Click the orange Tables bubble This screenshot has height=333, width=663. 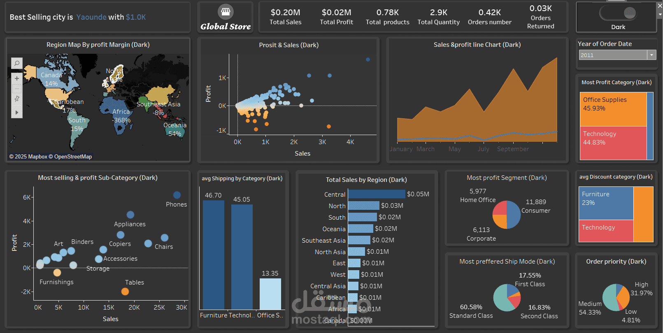tap(125, 292)
